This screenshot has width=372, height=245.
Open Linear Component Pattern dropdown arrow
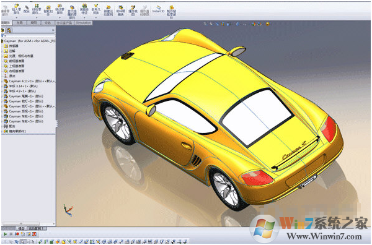[37, 17]
